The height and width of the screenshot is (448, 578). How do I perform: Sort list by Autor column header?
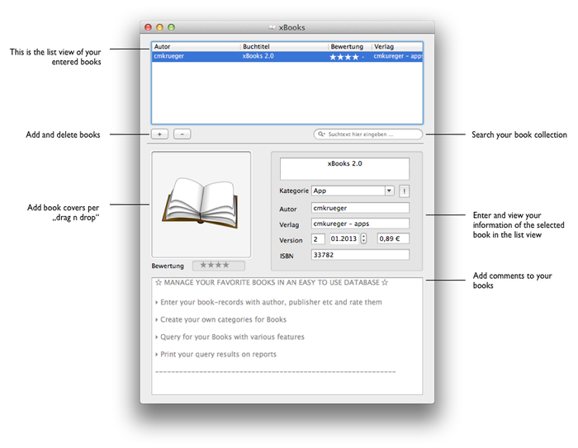[x=196, y=46]
